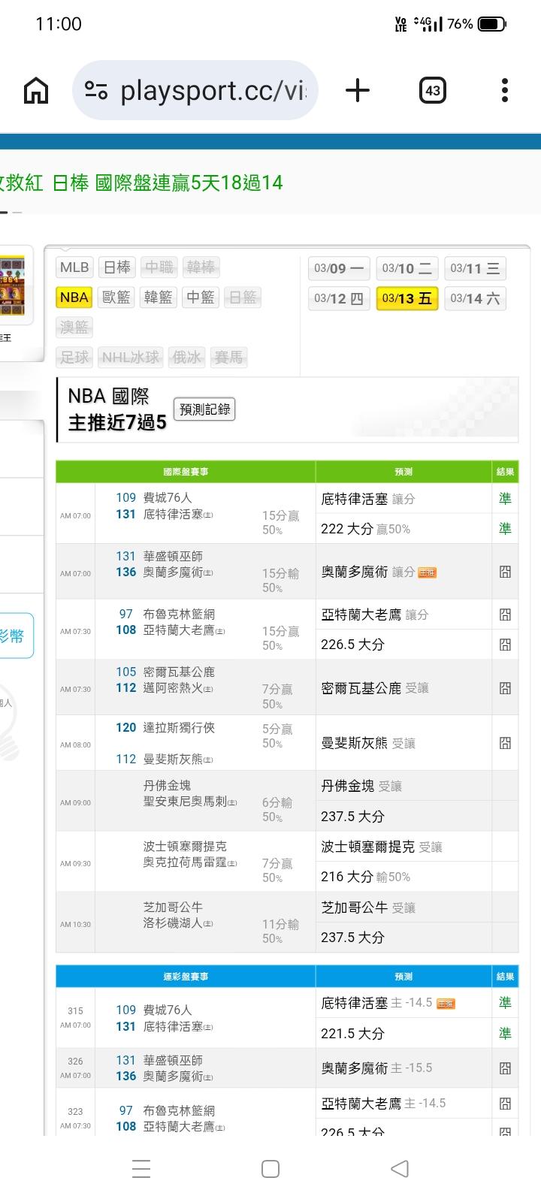Select the 中籃 league tab
The width and height of the screenshot is (541, 1202).
(201, 297)
